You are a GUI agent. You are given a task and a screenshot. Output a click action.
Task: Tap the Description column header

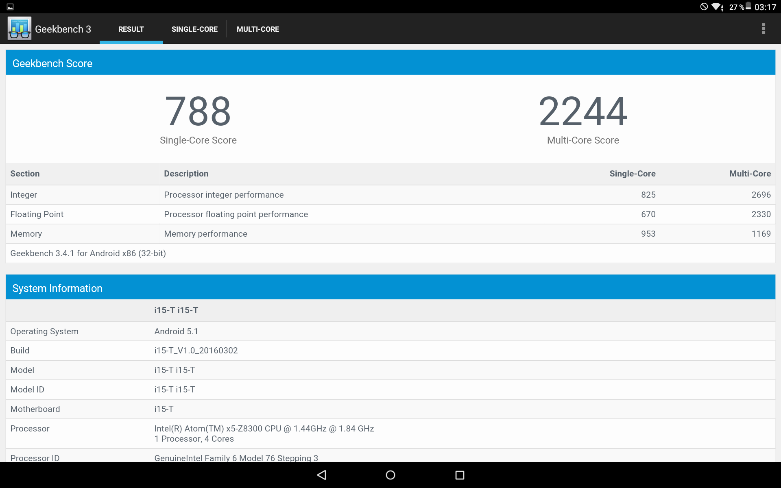[186, 174]
